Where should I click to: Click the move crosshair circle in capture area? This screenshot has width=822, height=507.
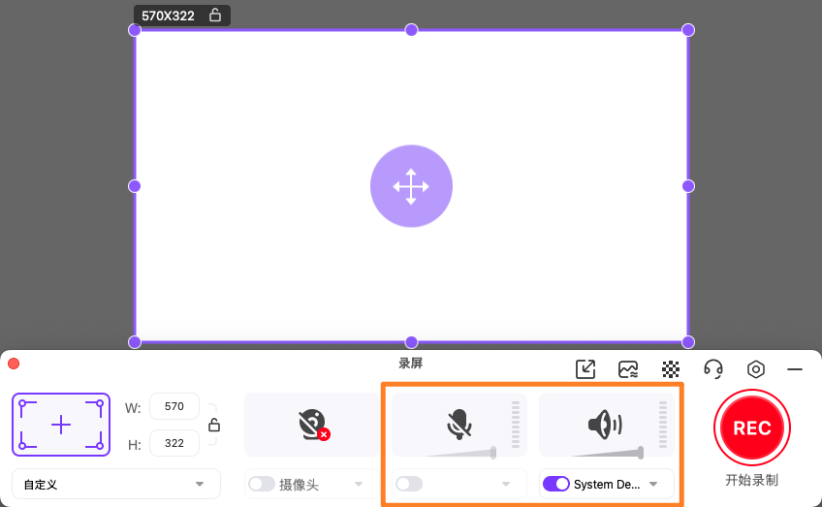click(x=411, y=186)
